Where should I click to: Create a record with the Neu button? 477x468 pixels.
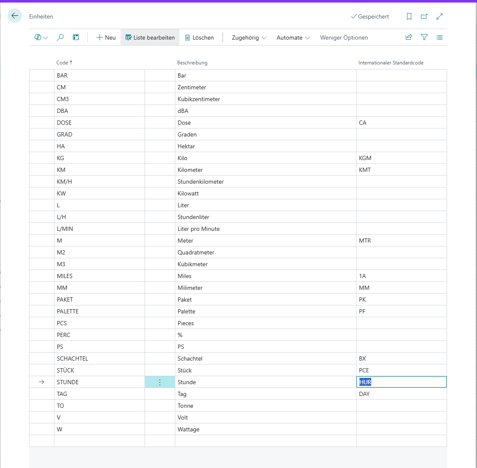click(105, 37)
